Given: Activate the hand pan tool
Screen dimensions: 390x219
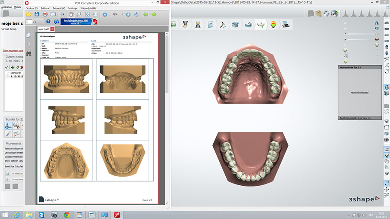Looking at the screenshot, I should click(71, 14).
